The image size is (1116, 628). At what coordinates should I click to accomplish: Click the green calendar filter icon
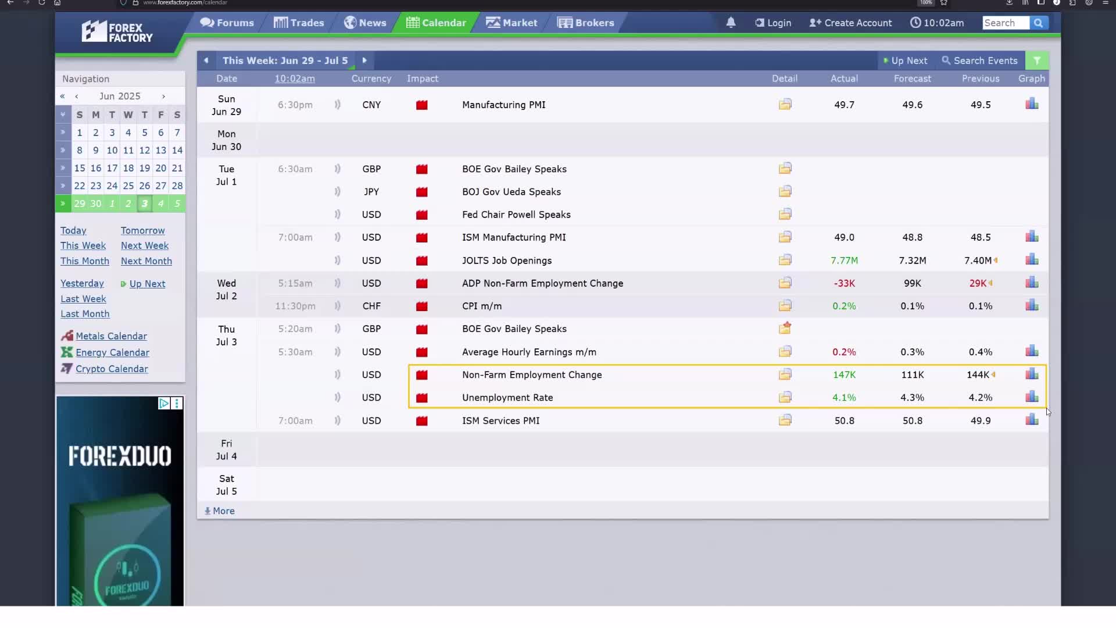1037,60
